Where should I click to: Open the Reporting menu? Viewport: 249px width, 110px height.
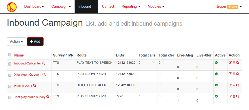131,6
